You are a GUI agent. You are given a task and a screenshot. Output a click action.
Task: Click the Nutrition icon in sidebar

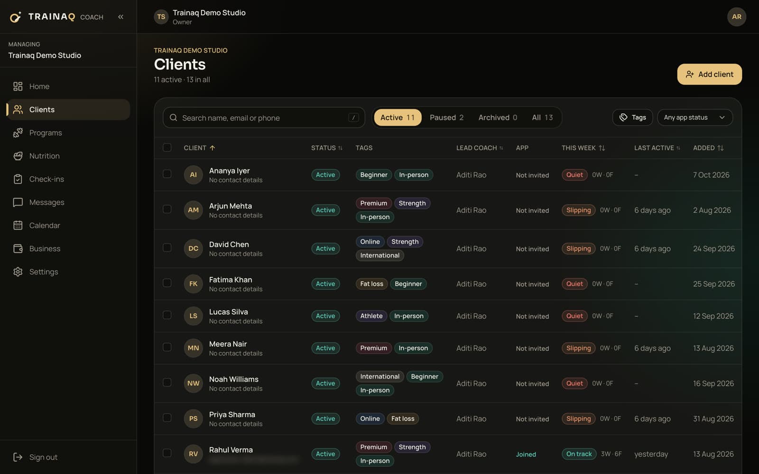click(x=18, y=156)
